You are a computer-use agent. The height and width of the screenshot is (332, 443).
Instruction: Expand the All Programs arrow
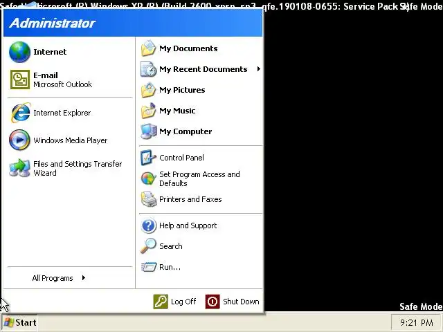tap(83, 278)
